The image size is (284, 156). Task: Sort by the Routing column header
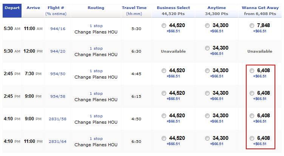pyautogui.click(x=96, y=8)
